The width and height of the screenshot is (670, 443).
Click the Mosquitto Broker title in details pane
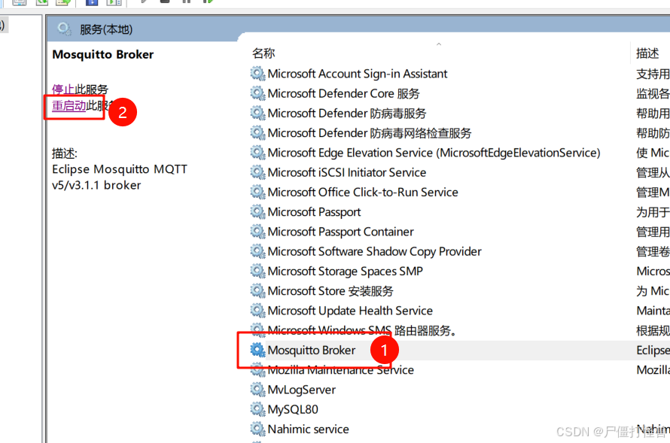click(102, 55)
